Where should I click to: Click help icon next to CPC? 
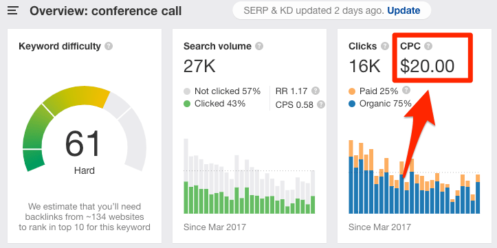click(428, 46)
